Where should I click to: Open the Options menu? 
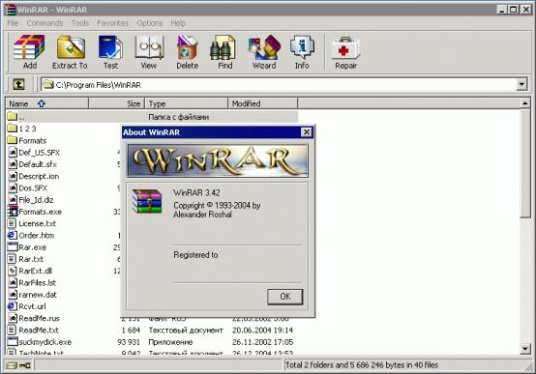click(x=149, y=23)
